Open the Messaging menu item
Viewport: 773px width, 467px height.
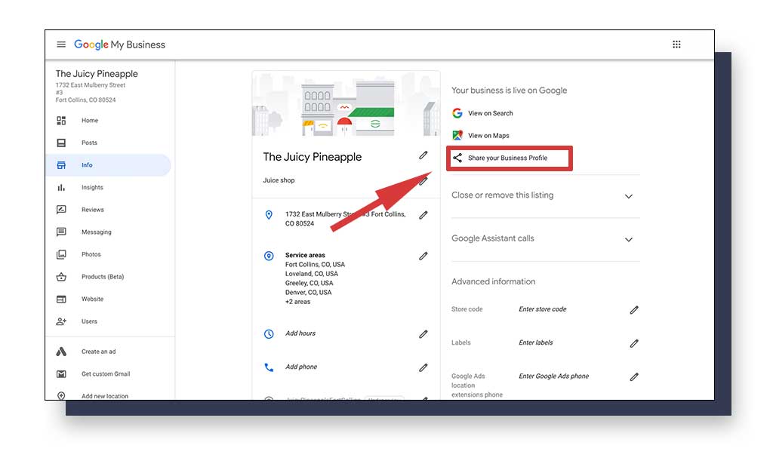[x=96, y=232]
